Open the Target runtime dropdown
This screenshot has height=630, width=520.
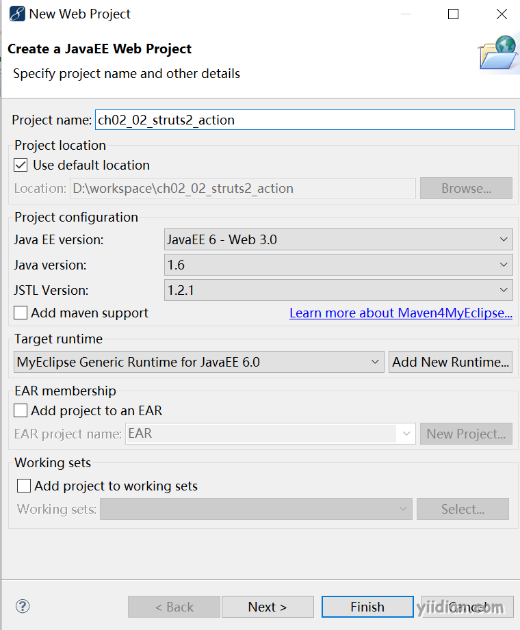[x=199, y=362]
